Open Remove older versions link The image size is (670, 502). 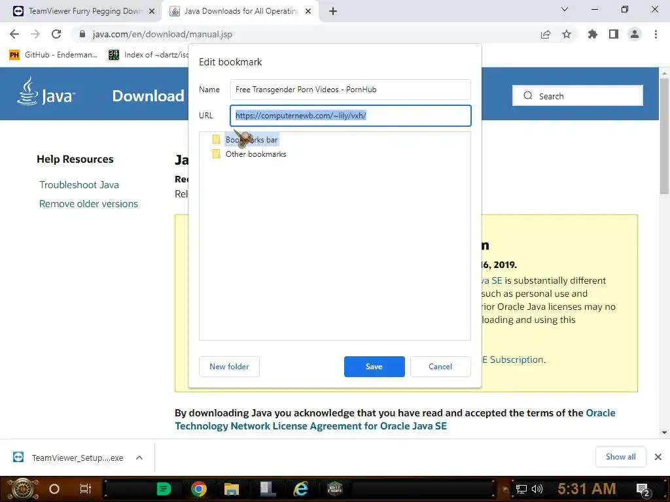(x=88, y=204)
